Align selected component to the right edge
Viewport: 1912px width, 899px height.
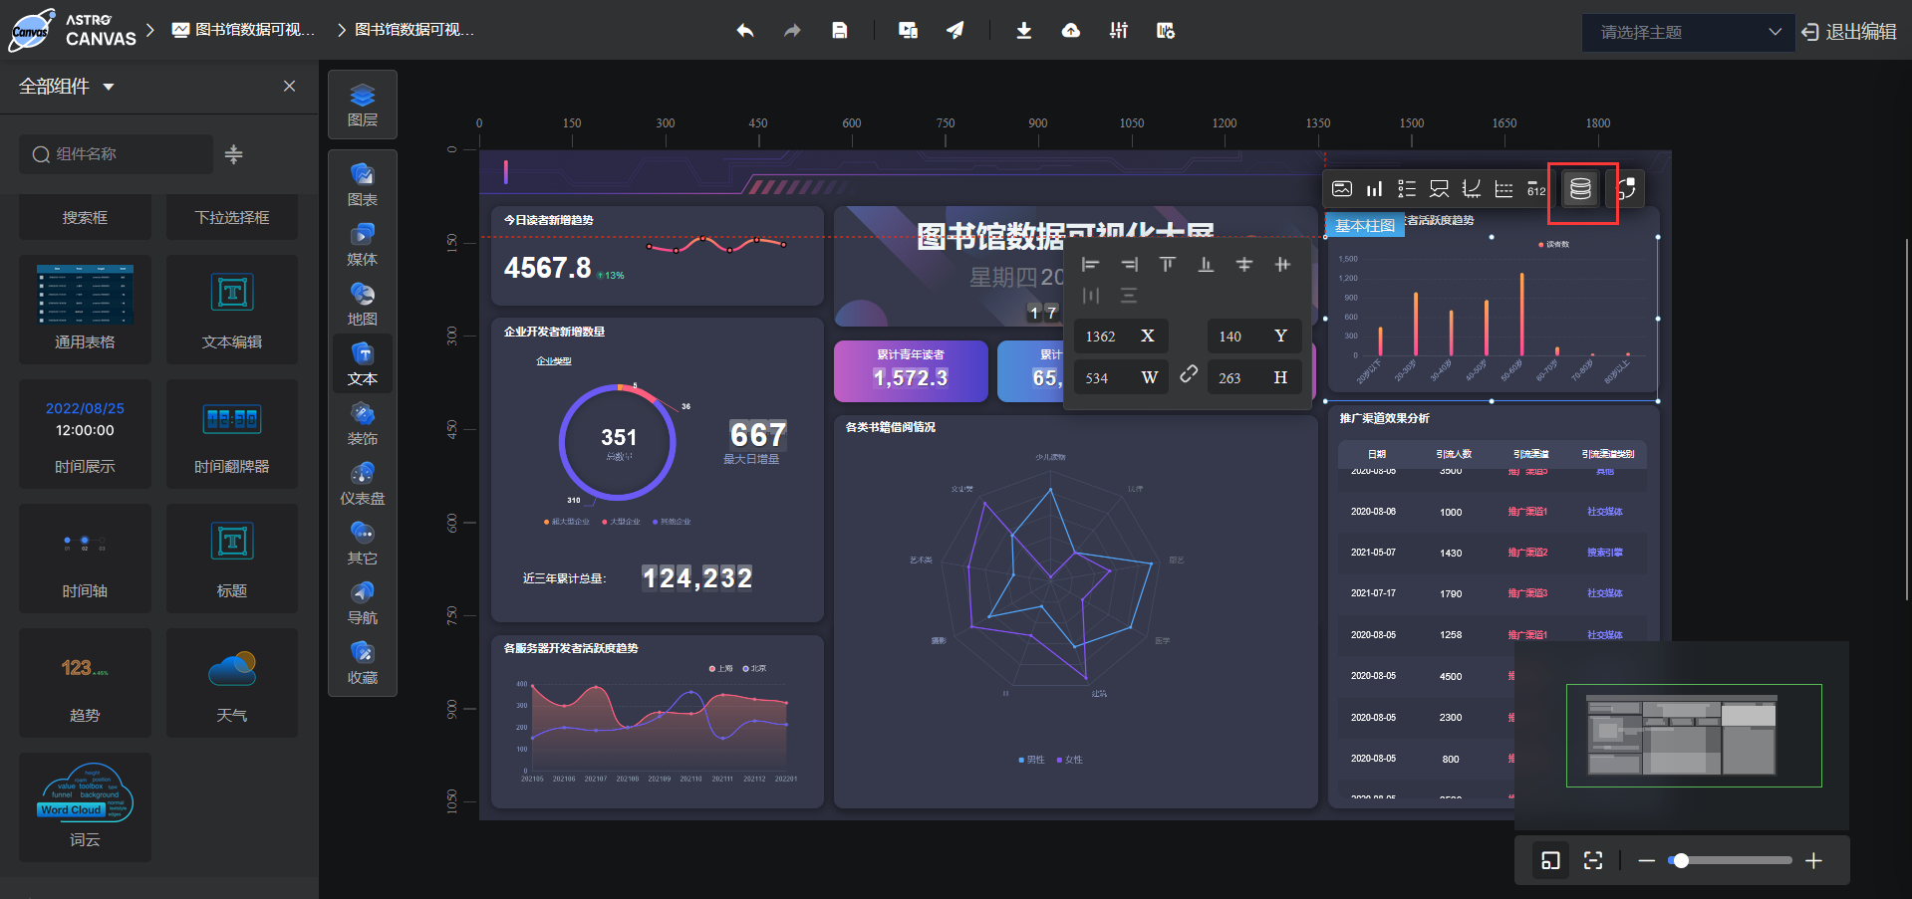[x=1129, y=264]
